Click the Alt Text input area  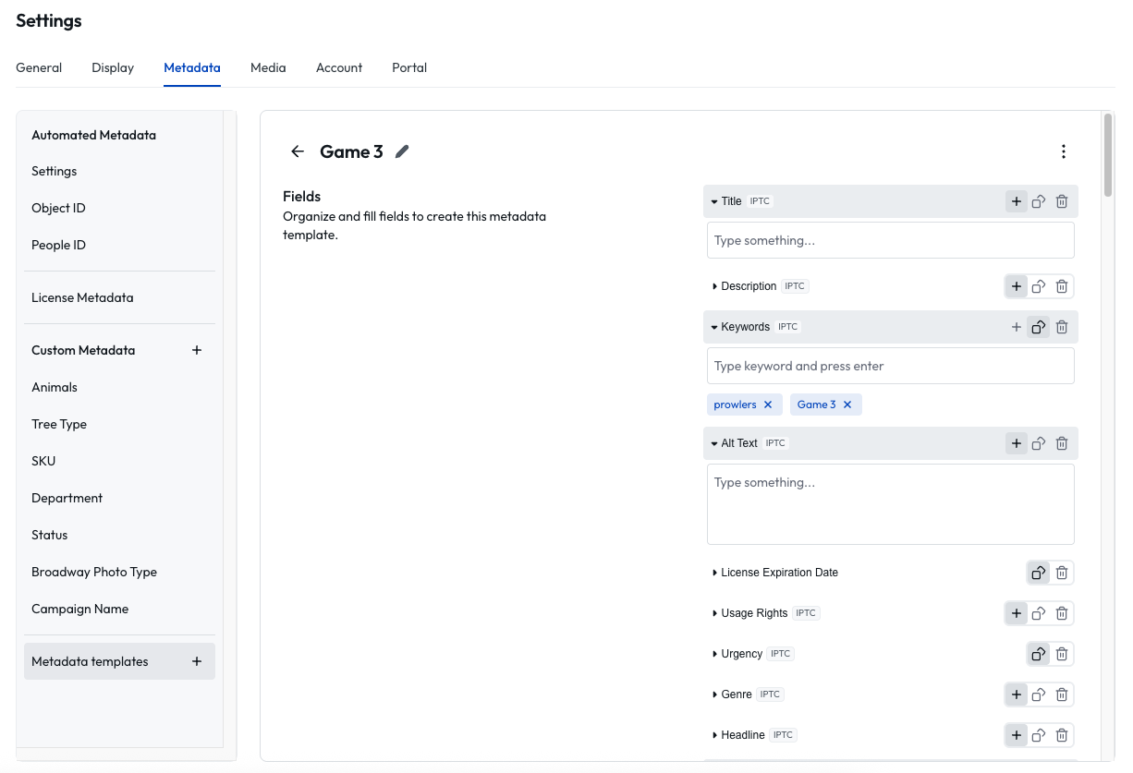tap(891, 504)
